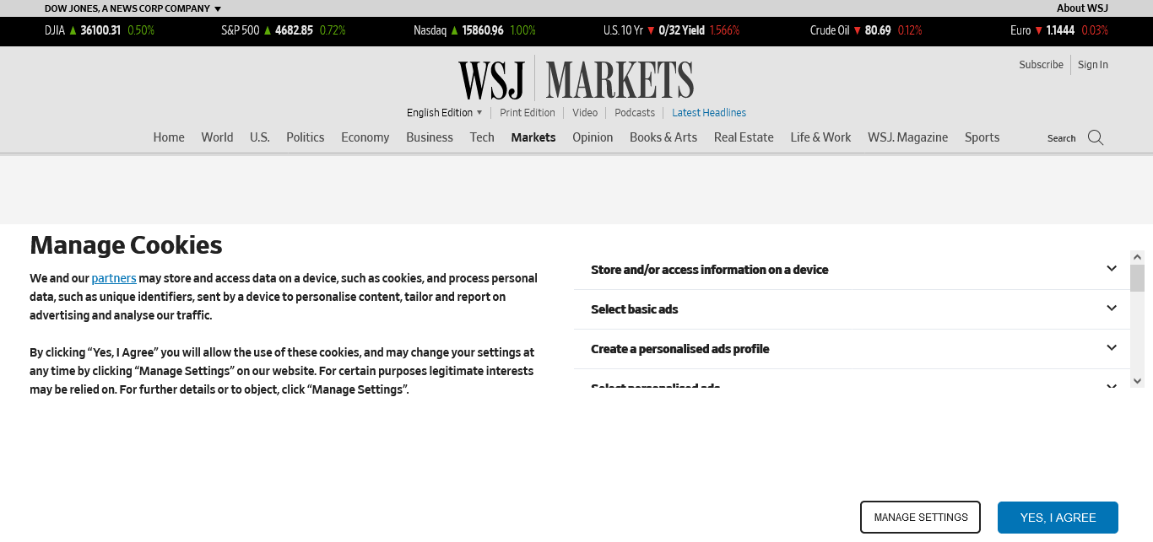
Task: Follow the partners link
Action: point(114,278)
